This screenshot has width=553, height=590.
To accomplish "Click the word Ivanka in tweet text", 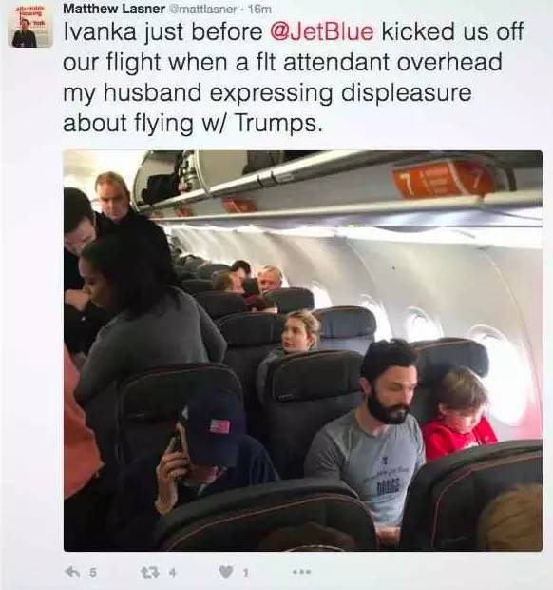I will pyautogui.click(x=100, y=31).
